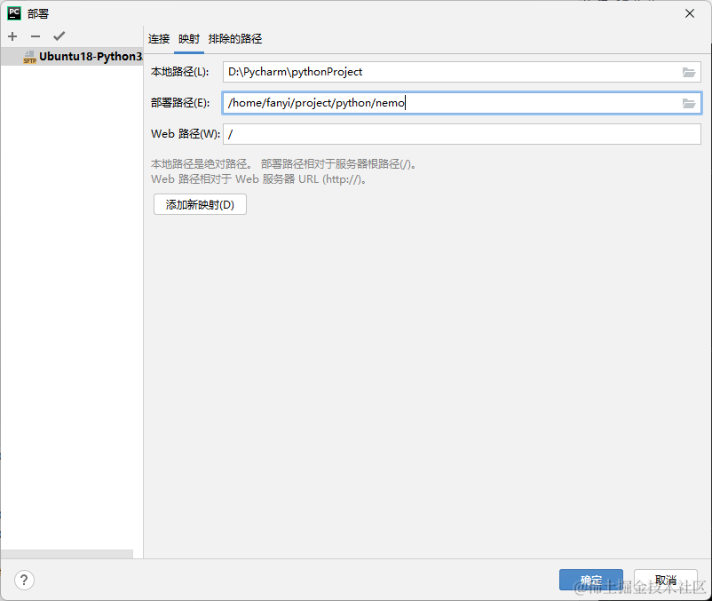Select the Ubuntu18-Python3 SFTP server entry

click(x=72, y=57)
